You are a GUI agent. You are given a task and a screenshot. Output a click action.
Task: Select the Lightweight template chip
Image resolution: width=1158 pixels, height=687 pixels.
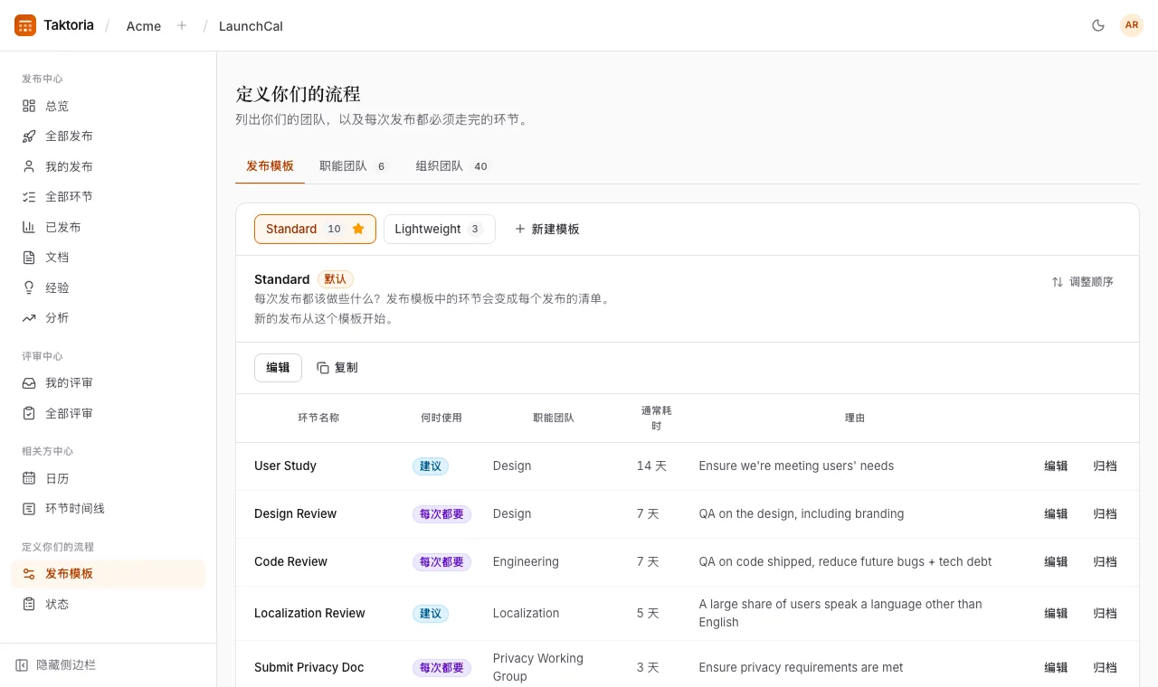coord(440,229)
